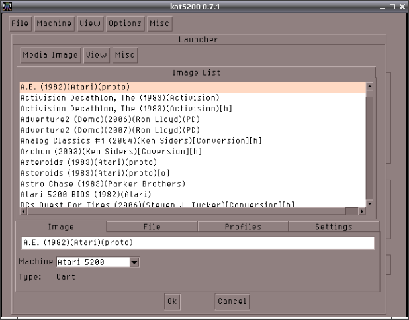Switch to the File tab
Viewport: 409px width, 320px height.
point(152,227)
